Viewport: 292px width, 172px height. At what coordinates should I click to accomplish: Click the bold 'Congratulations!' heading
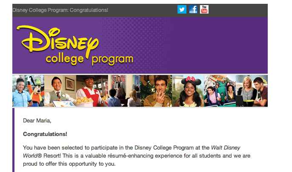pos(45,134)
